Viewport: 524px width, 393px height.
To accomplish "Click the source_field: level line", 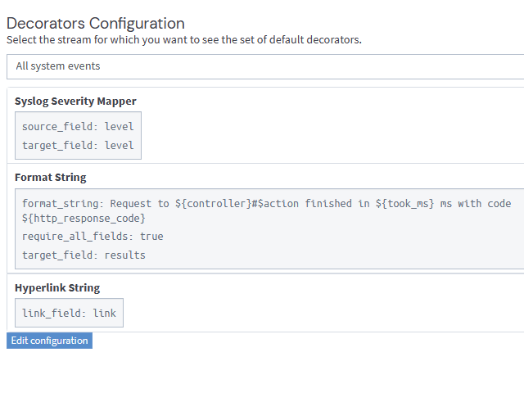I will [78, 127].
